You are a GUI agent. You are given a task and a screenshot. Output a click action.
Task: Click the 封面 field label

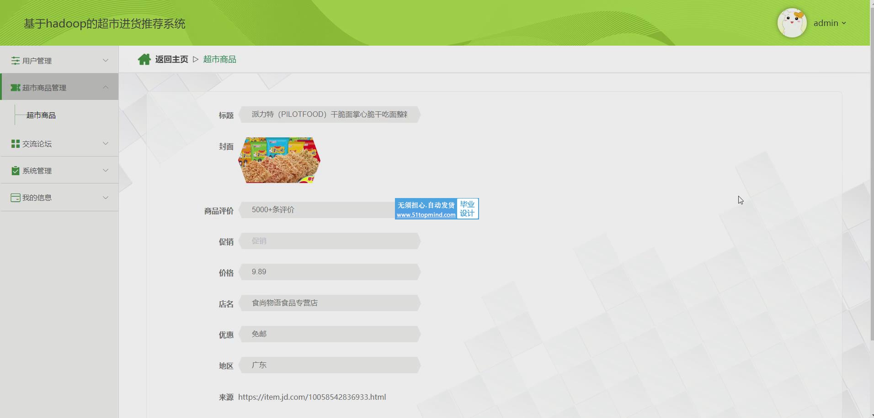(x=226, y=146)
